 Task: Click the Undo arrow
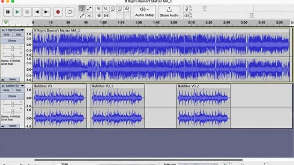pyautogui.click(x=120, y=16)
